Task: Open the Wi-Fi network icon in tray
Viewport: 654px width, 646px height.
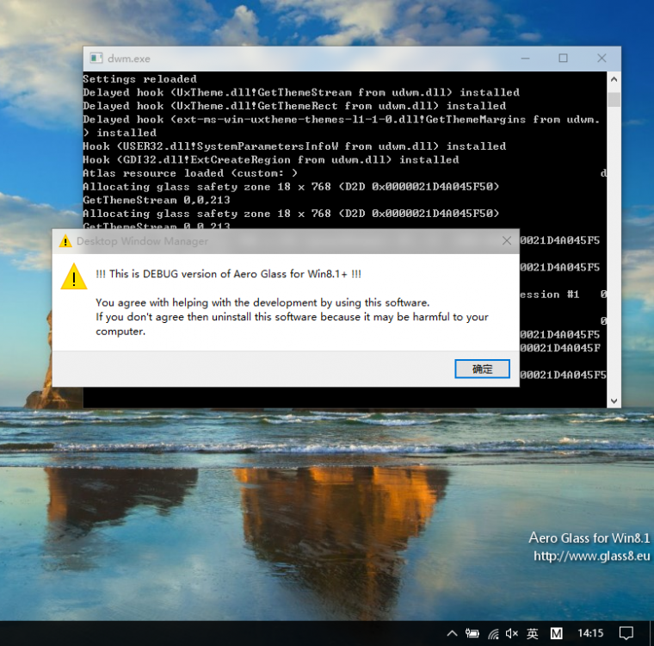Action: click(492, 633)
